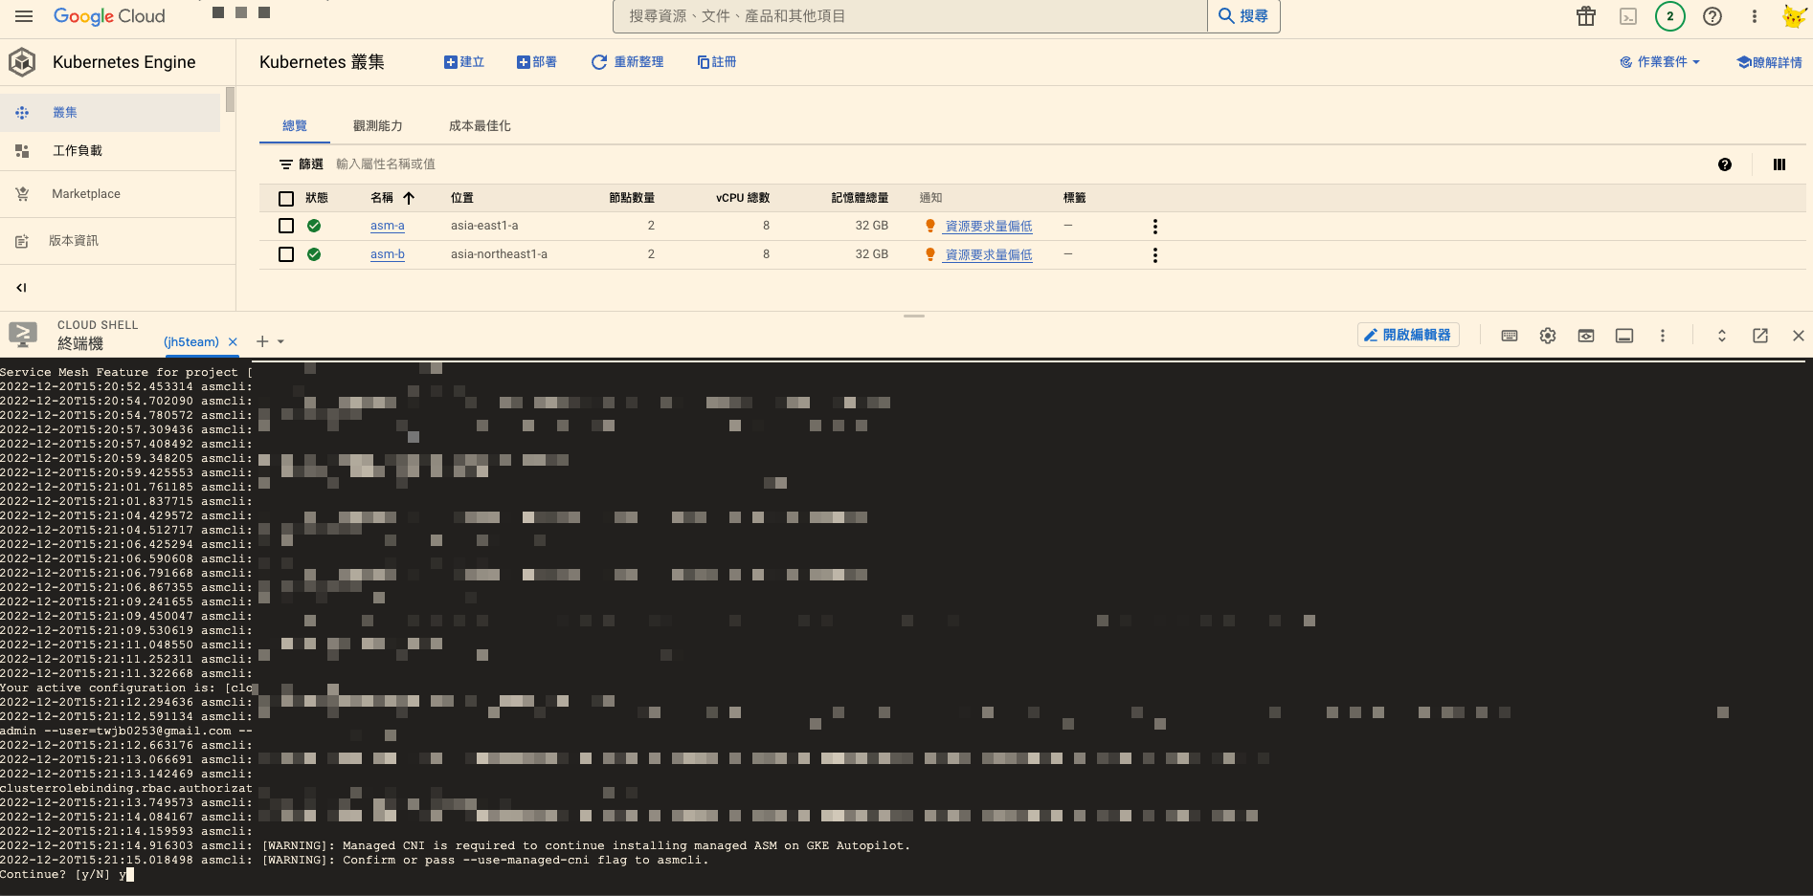Click the Kubernetes Engine product icon
1813x896 pixels.
(x=22, y=62)
